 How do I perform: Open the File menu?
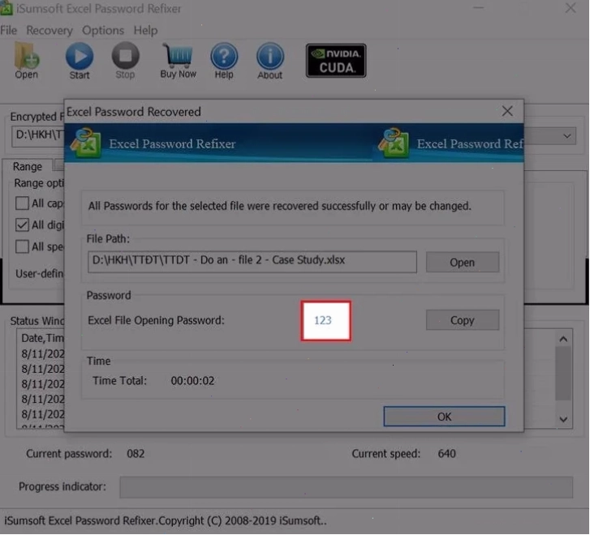pos(9,31)
